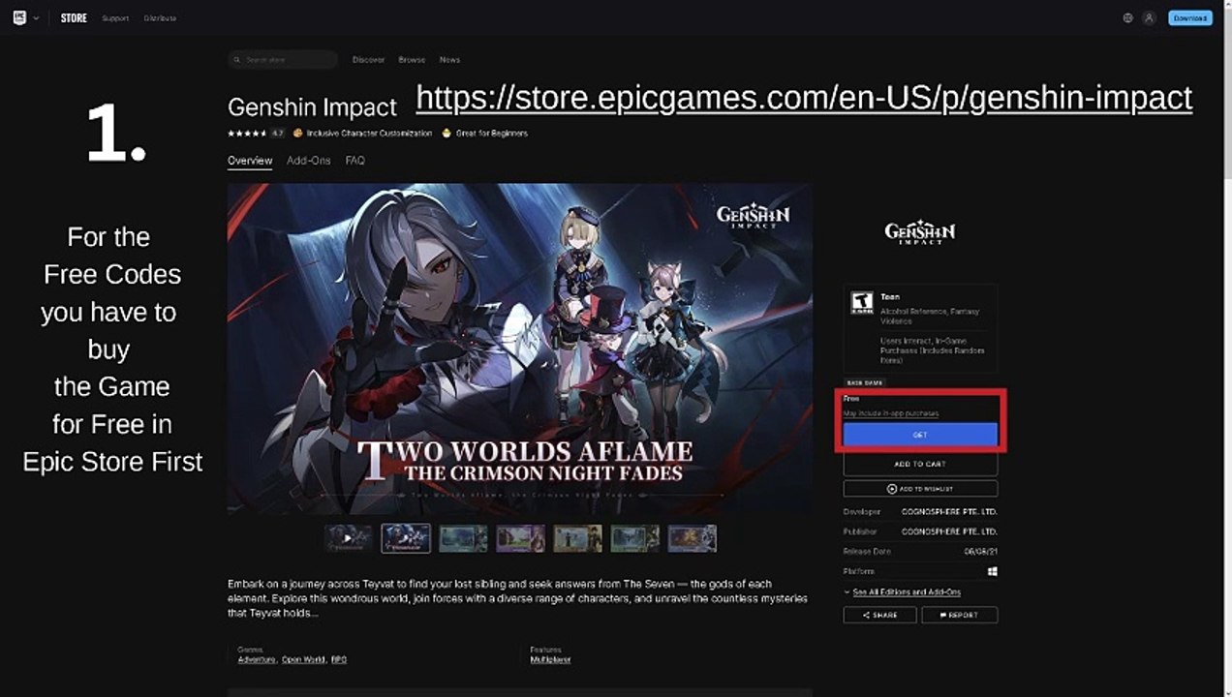Click the REPORT button

click(959, 615)
